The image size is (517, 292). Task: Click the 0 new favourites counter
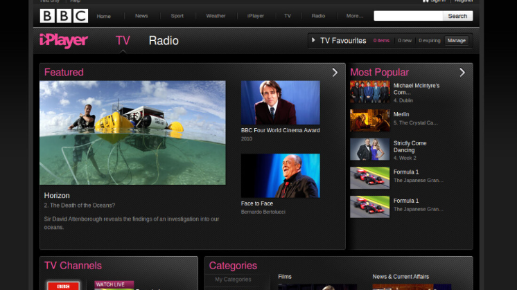click(405, 41)
